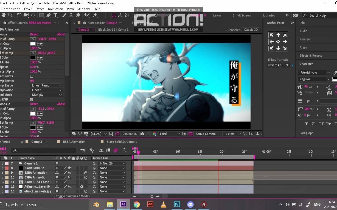Select the Pan Behind anchor point tool
337x210 pixels.
click(33, 15)
